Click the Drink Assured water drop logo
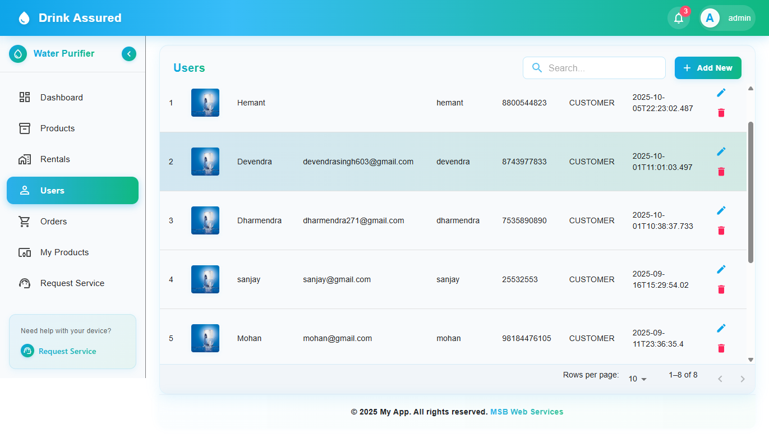The image size is (769, 442). tap(24, 18)
